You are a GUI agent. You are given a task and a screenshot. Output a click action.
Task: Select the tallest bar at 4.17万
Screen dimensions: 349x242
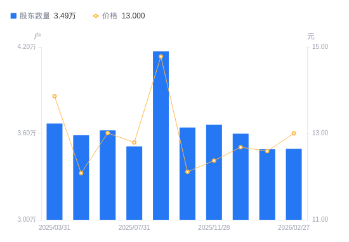[x=161, y=135]
